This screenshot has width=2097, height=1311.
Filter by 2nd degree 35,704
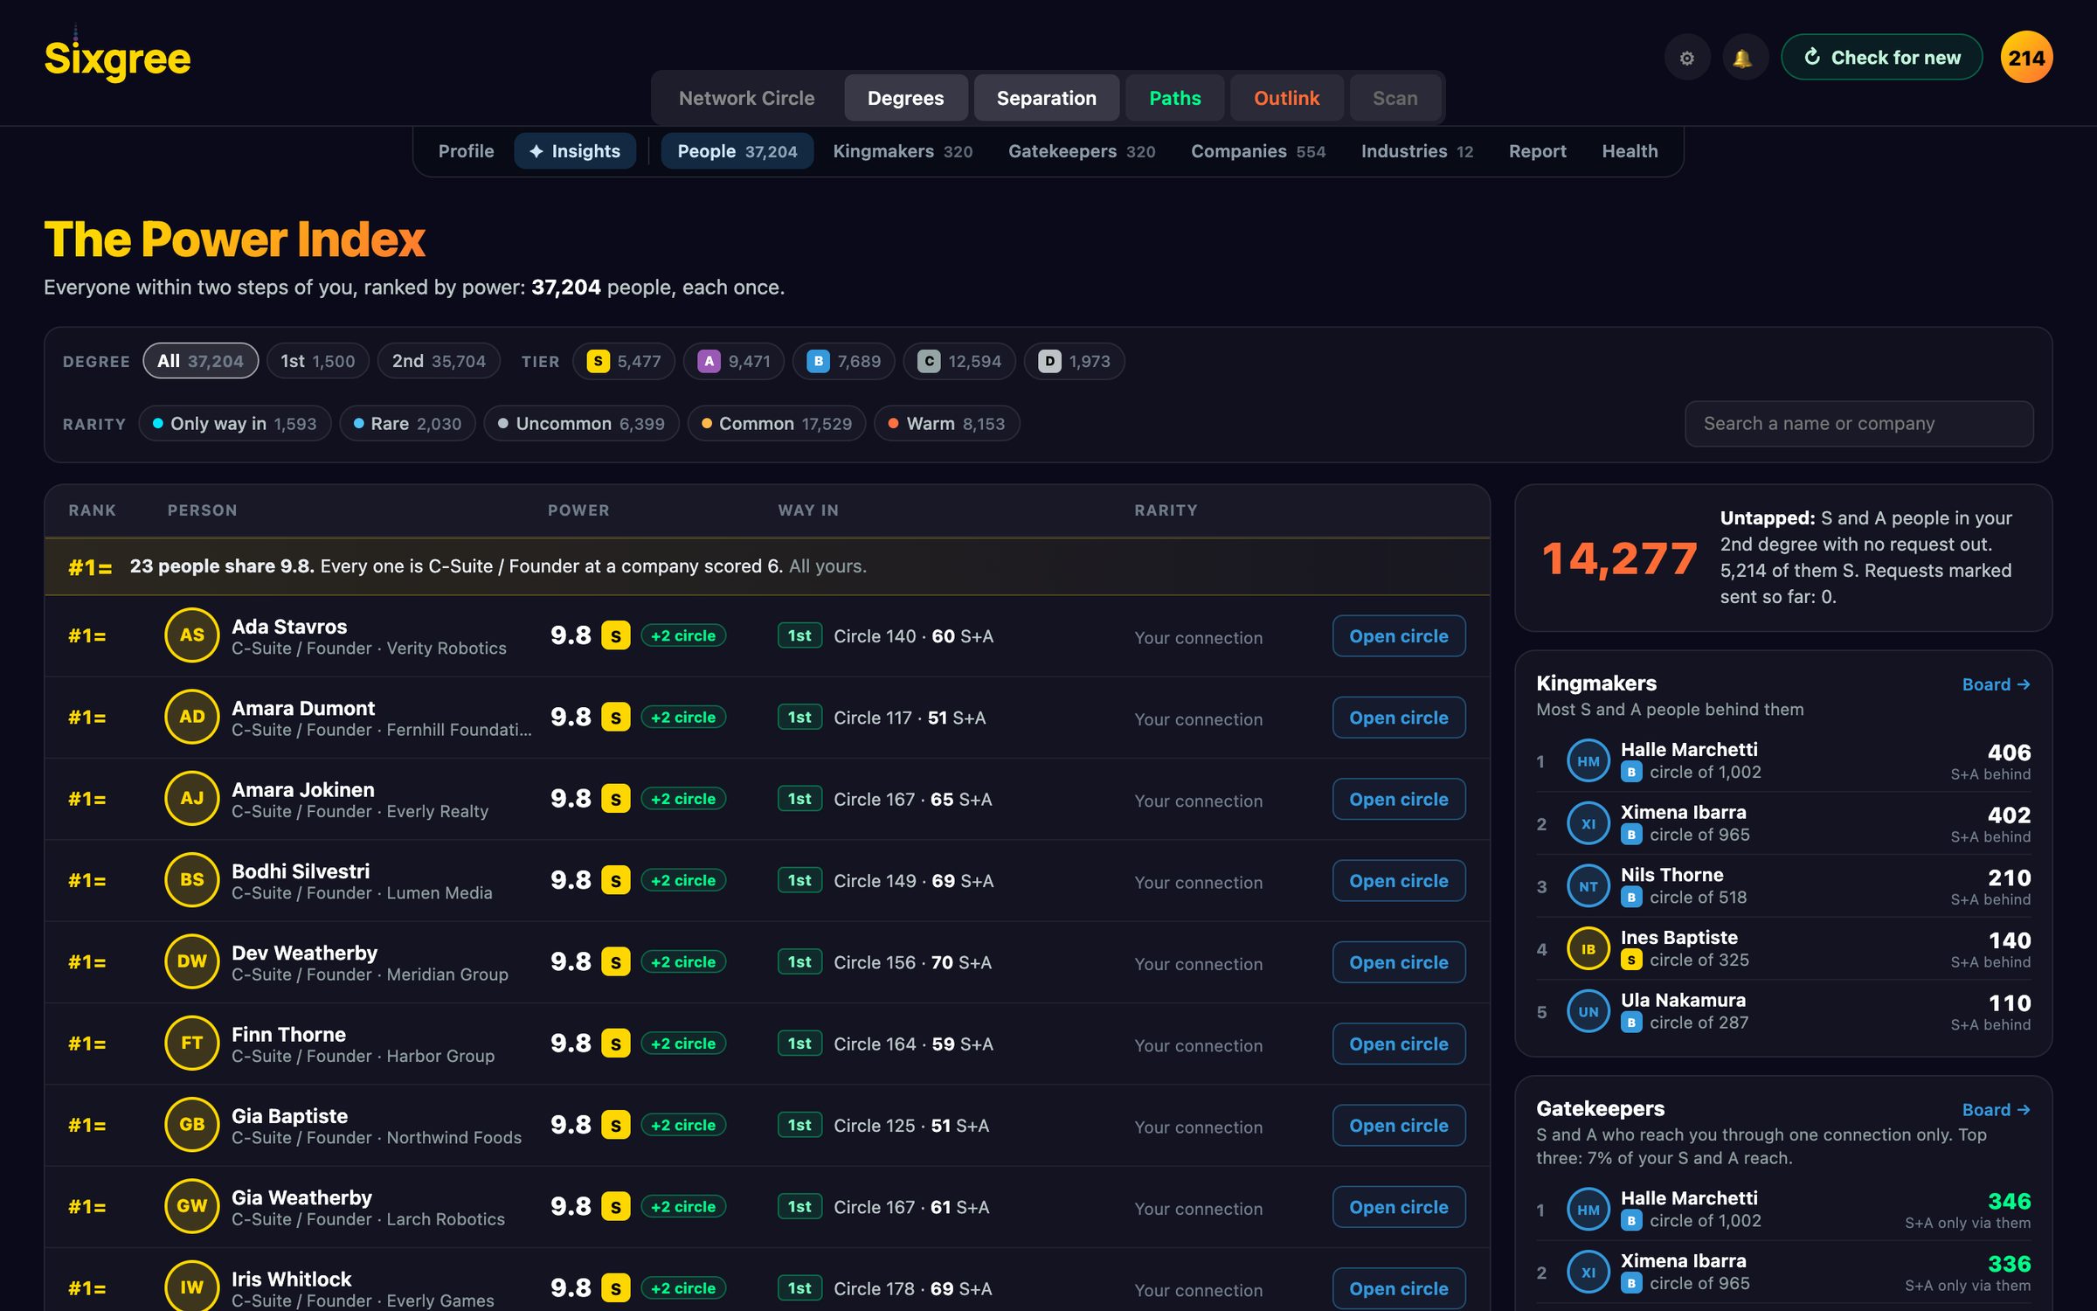[439, 361]
